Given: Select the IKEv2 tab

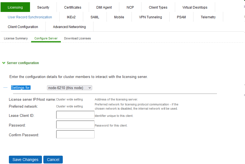Looking at the screenshot, I should pos(71,17).
